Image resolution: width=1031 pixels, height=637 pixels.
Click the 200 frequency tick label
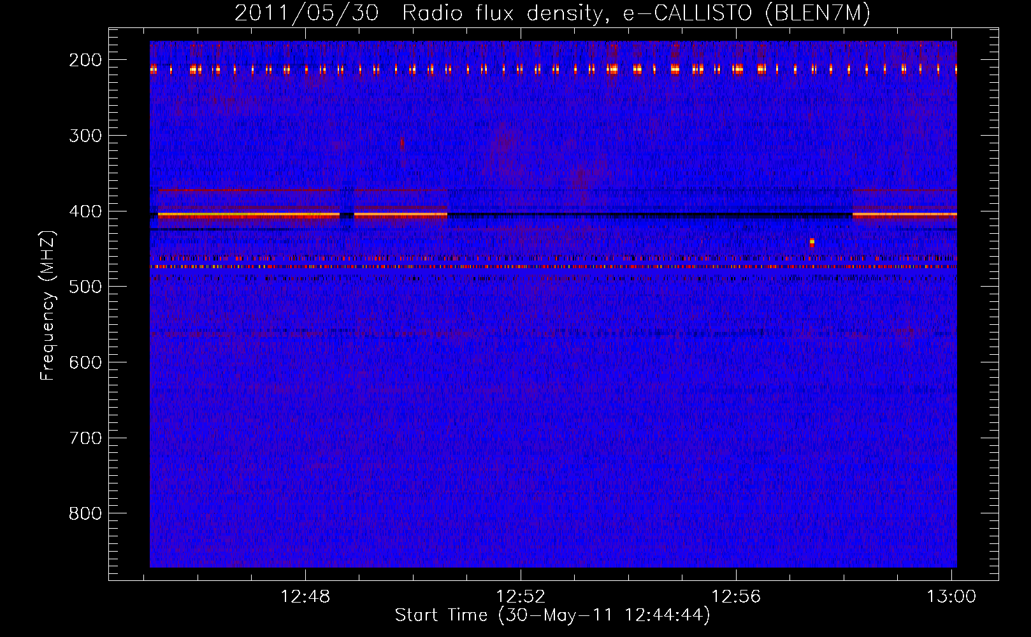(85, 60)
